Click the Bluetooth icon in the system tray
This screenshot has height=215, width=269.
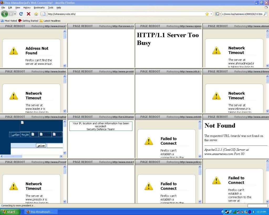coord(254,212)
